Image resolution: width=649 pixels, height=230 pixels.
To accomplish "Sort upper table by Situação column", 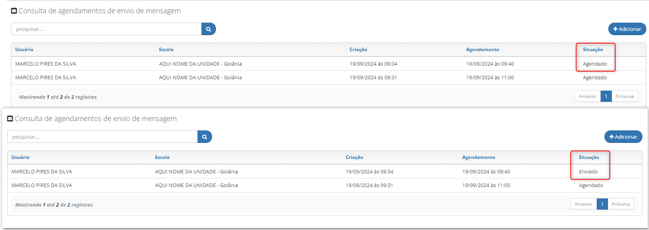I will click(x=593, y=50).
